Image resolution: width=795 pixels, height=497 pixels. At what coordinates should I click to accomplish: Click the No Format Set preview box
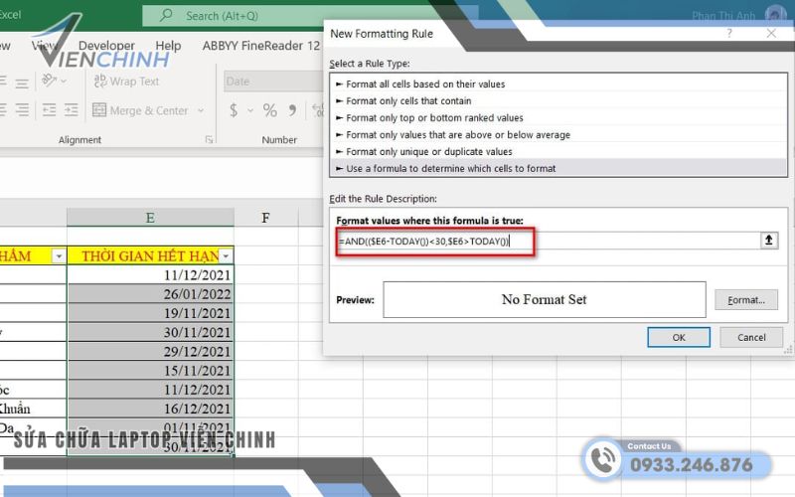click(x=544, y=300)
